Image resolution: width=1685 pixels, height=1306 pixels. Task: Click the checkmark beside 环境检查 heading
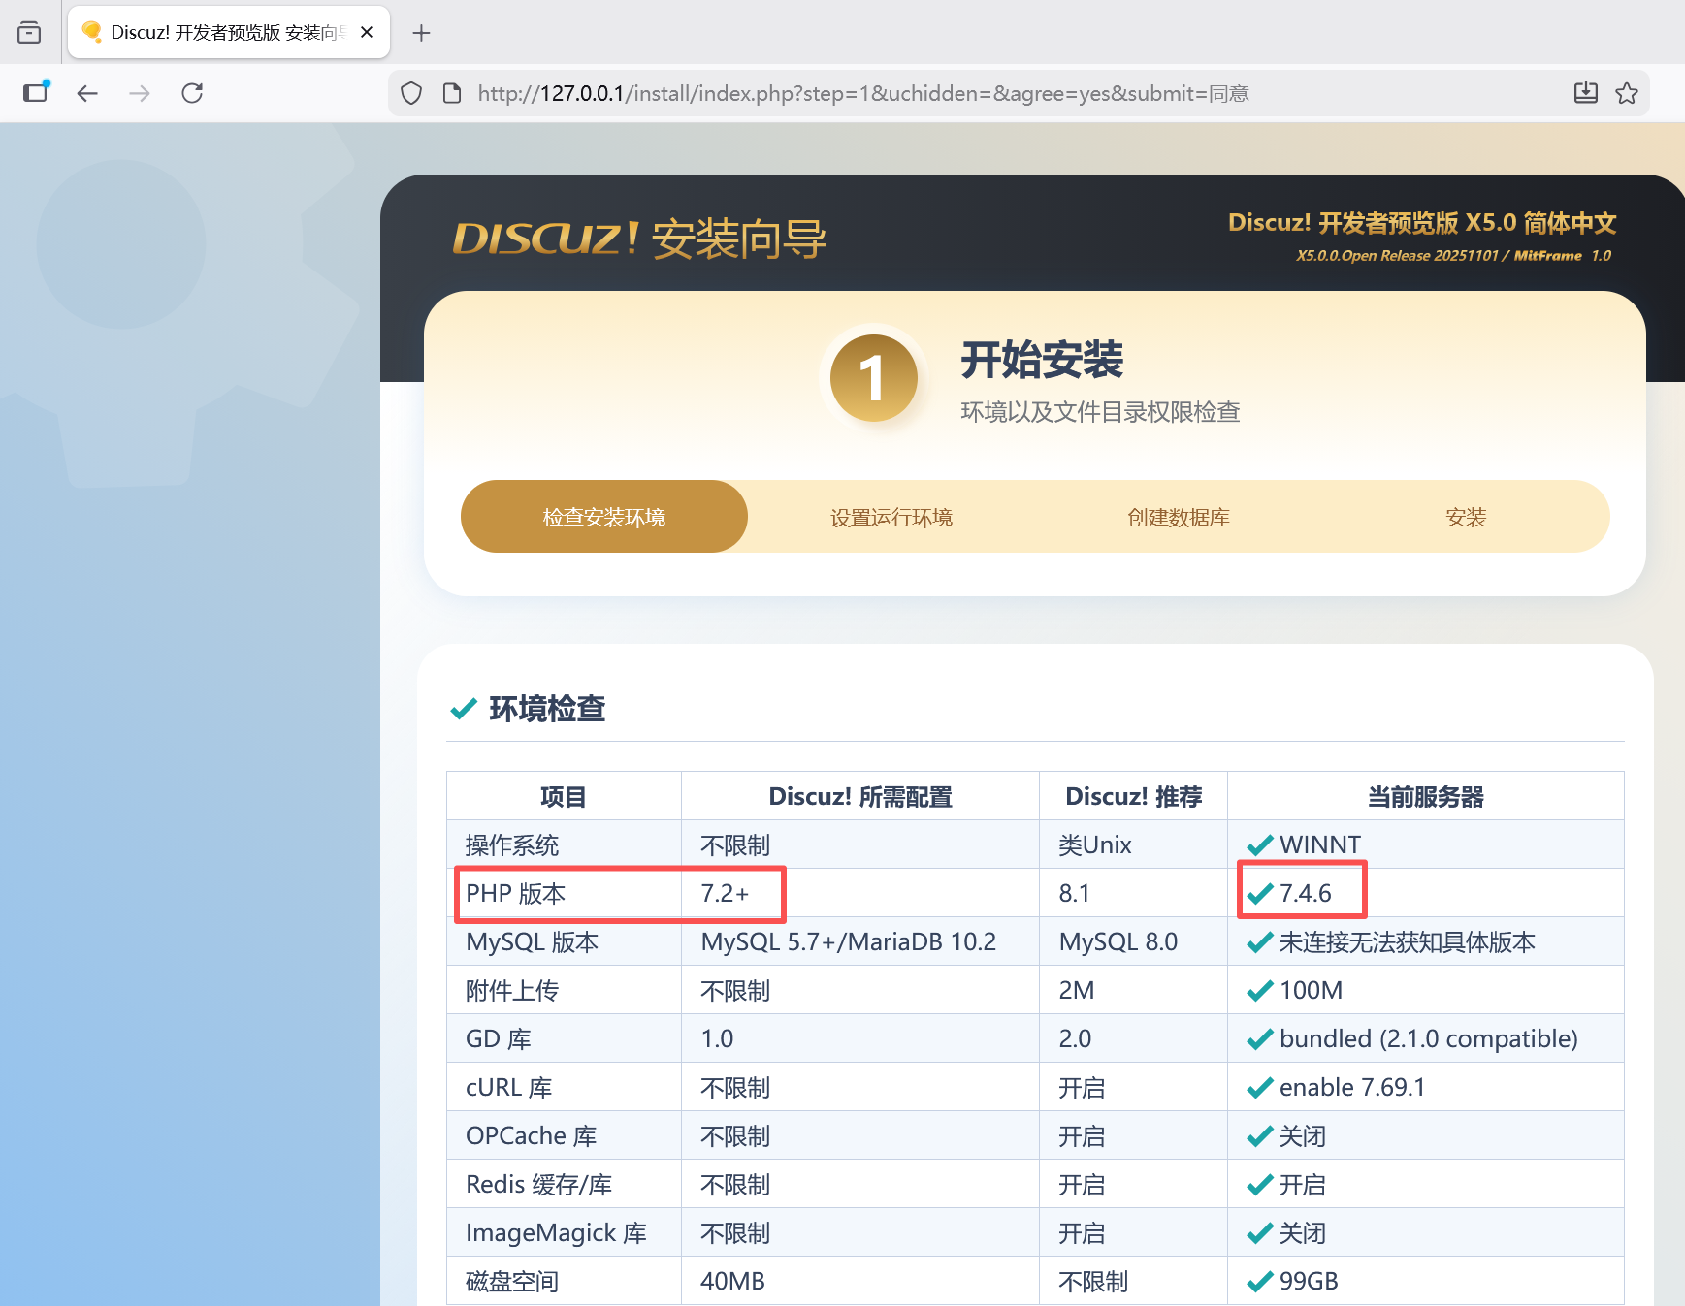(x=464, y=709)
